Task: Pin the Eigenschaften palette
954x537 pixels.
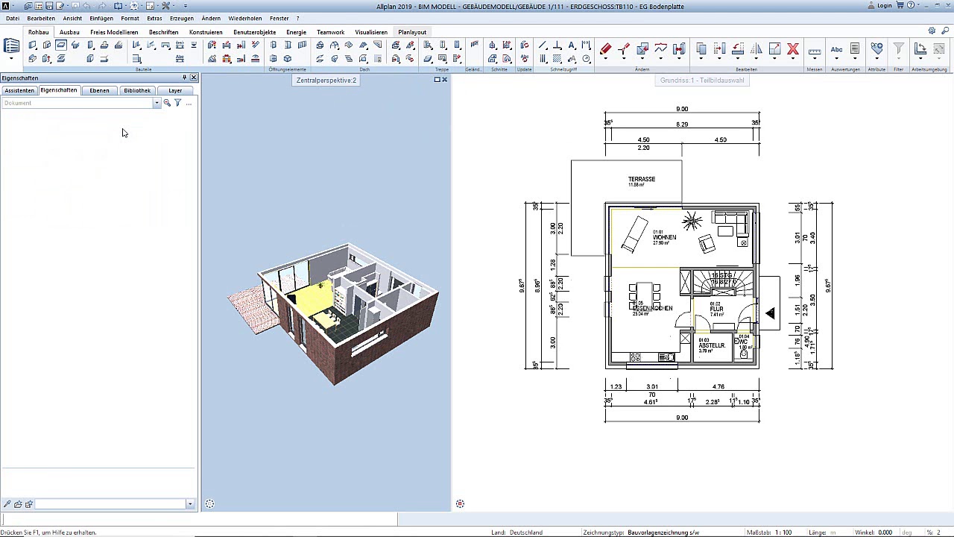Action: pos(184,78)
